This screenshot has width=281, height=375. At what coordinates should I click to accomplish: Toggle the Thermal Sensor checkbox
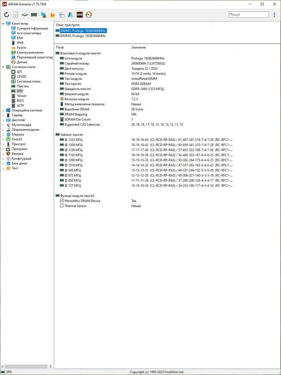(62, 206)
